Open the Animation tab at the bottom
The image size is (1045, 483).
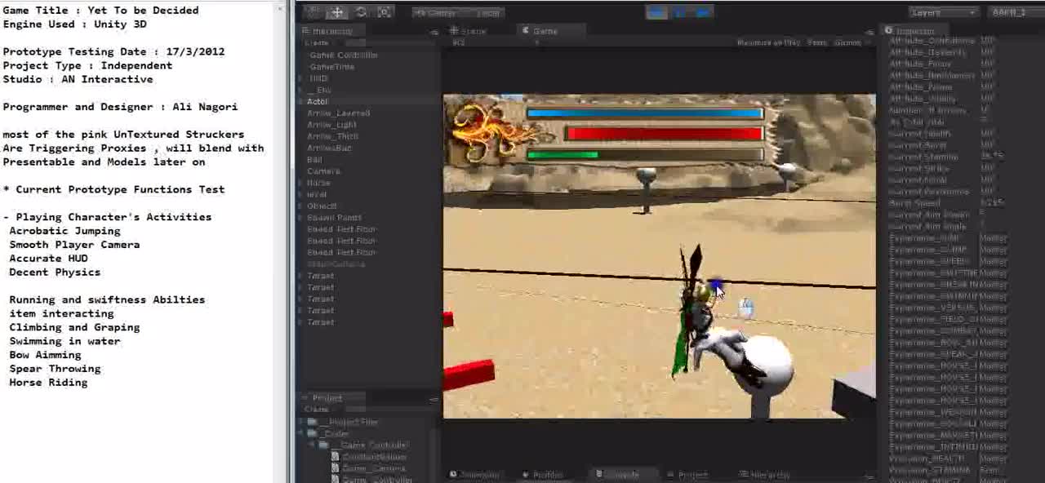coord(475,474)
